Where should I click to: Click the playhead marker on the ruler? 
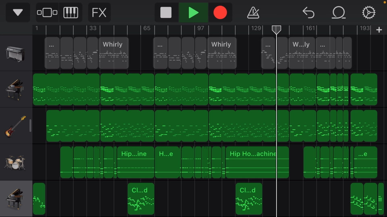277,30
